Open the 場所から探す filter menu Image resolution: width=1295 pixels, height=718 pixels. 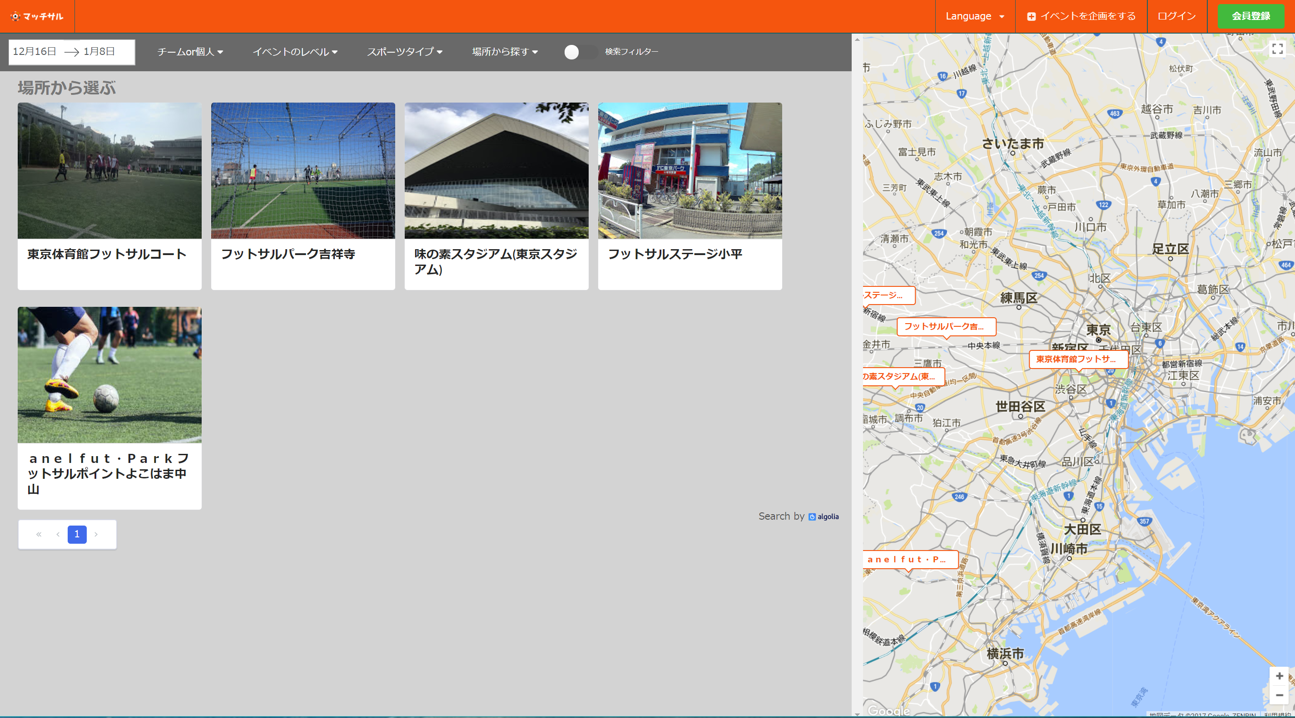pyautogui.click(x=505, y=52)
